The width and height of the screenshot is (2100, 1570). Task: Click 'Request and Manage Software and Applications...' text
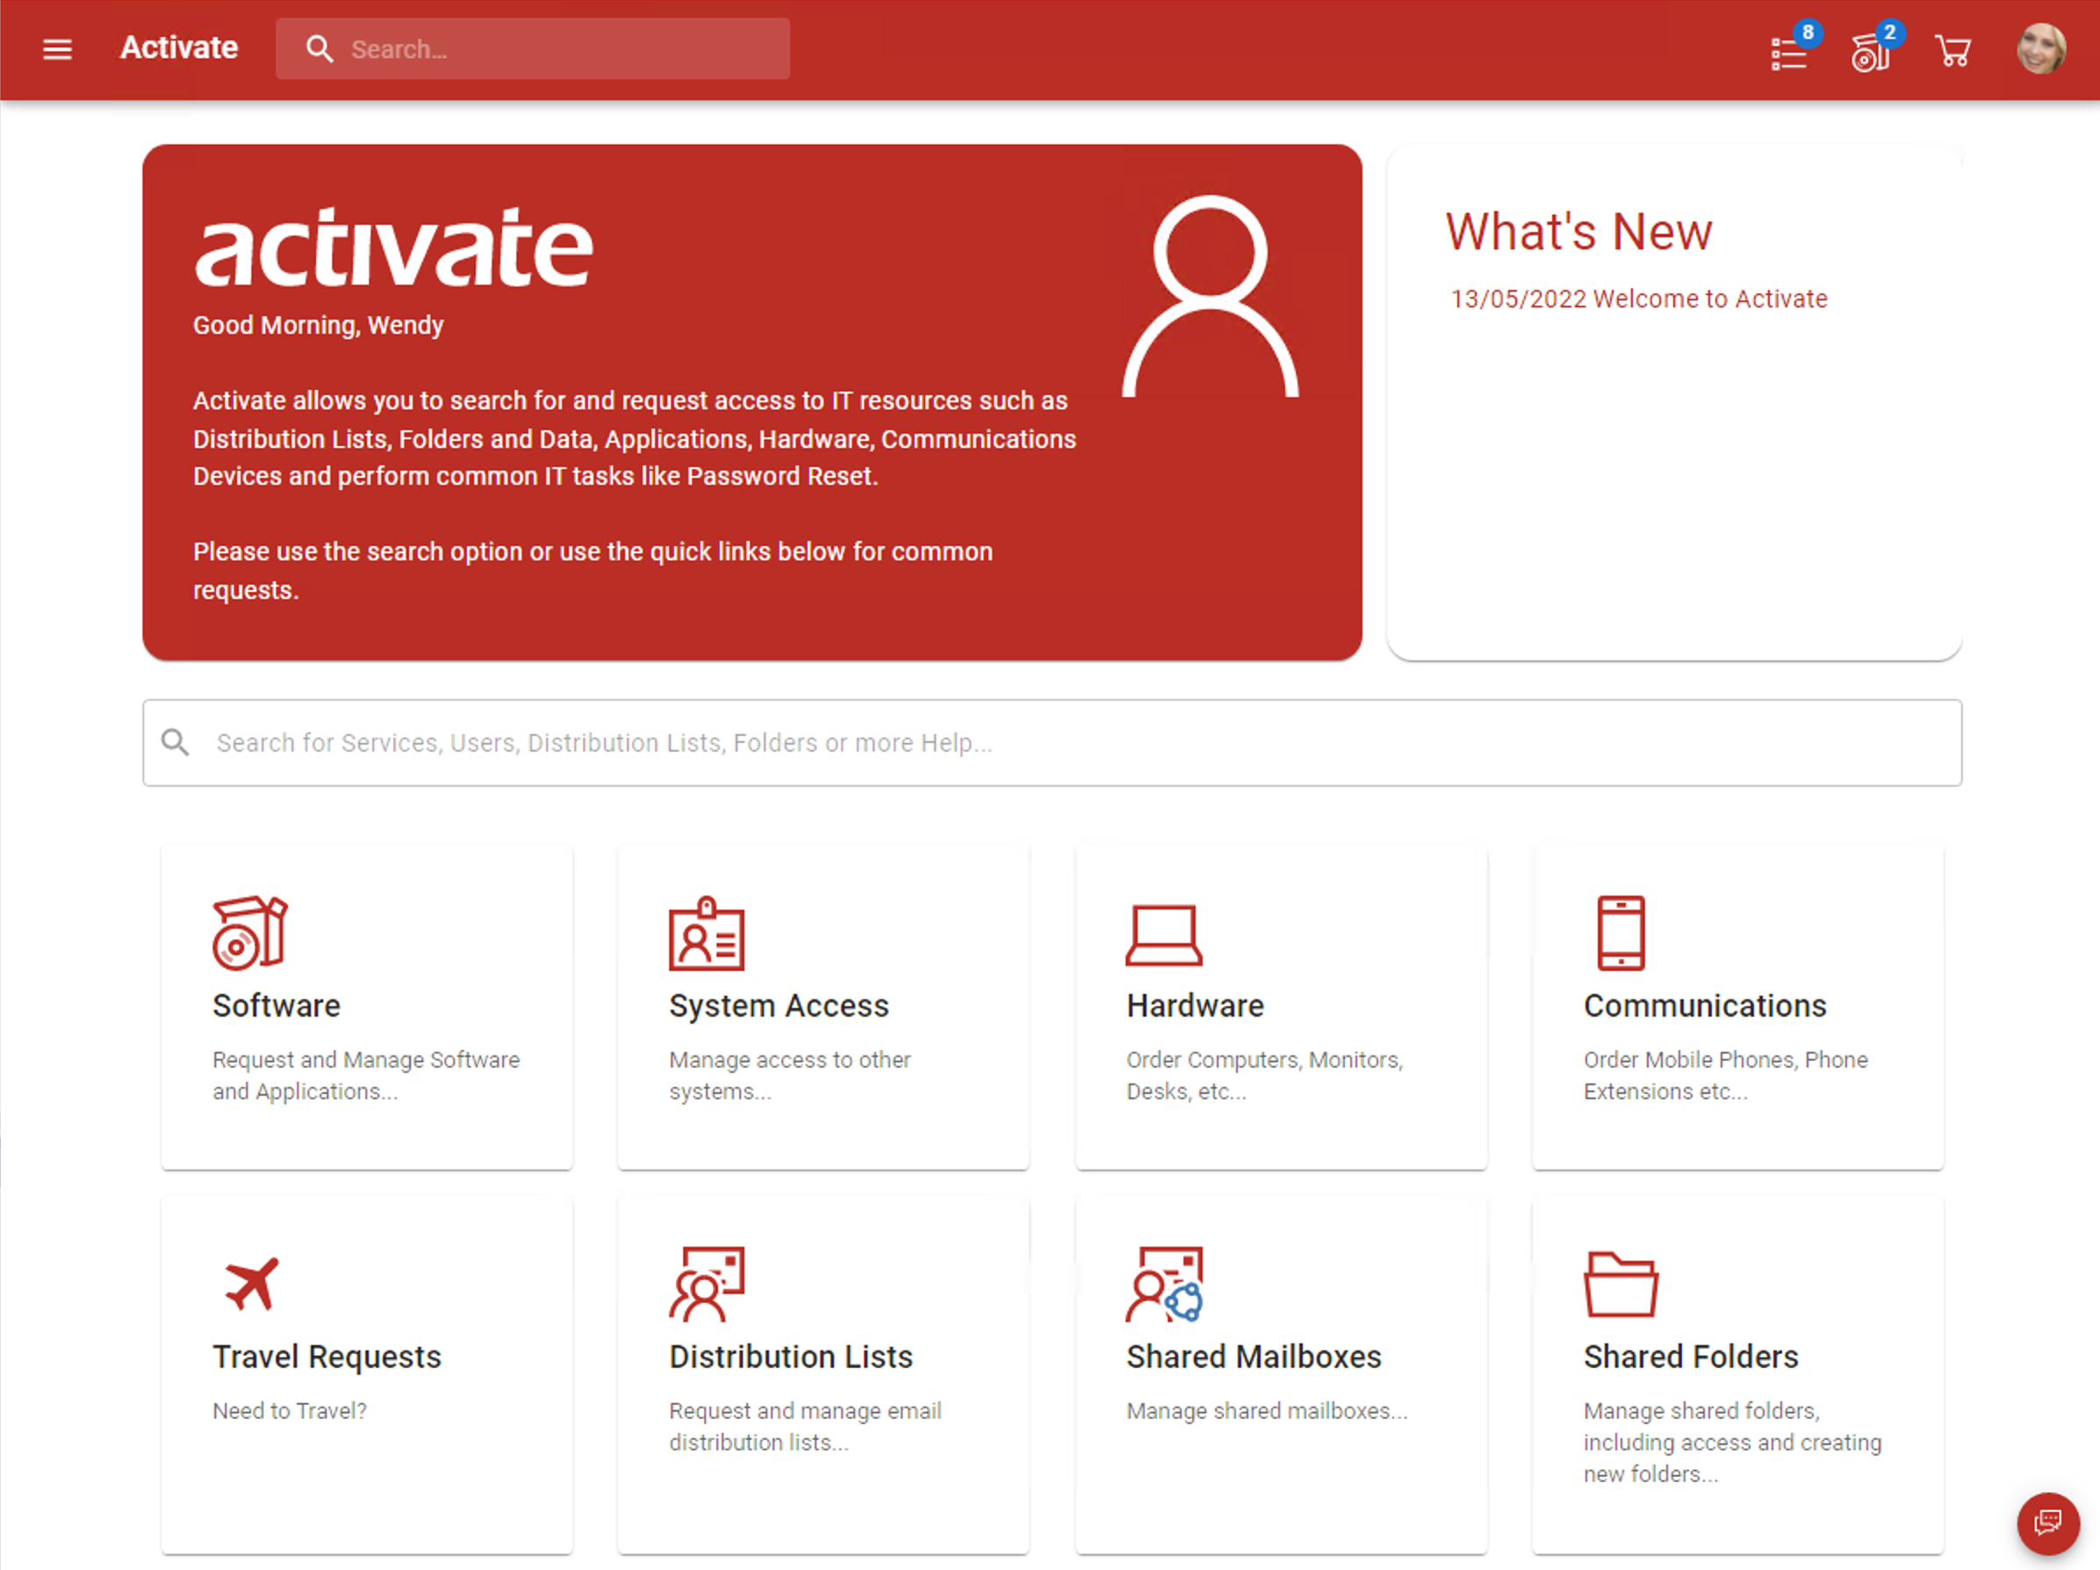(366, 1077)
